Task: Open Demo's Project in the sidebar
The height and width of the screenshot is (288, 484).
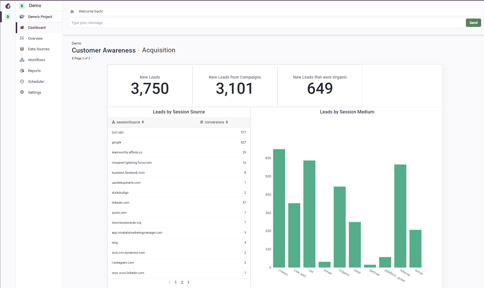Action: [40, 16]
